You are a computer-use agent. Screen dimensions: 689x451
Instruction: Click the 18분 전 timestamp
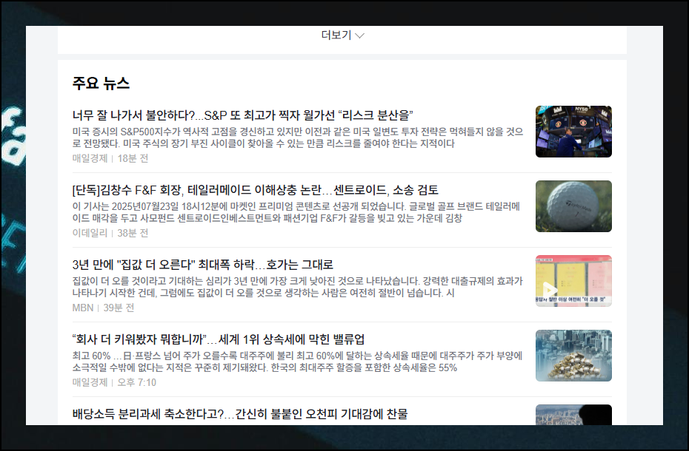[133, 158]
